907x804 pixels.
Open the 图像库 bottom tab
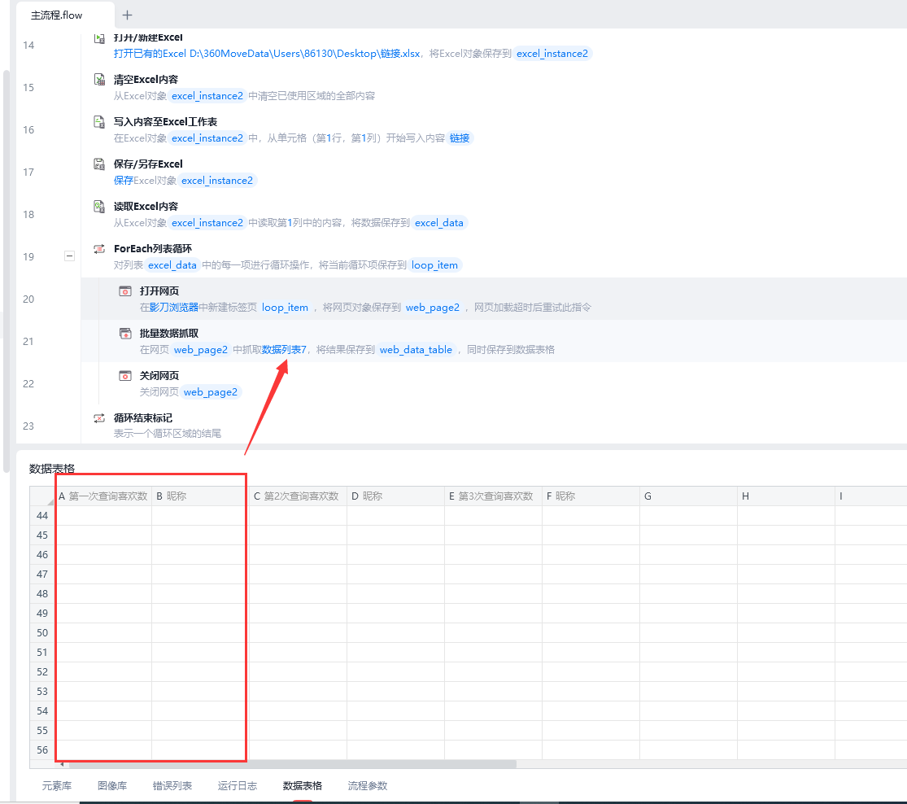coord(112,785)
